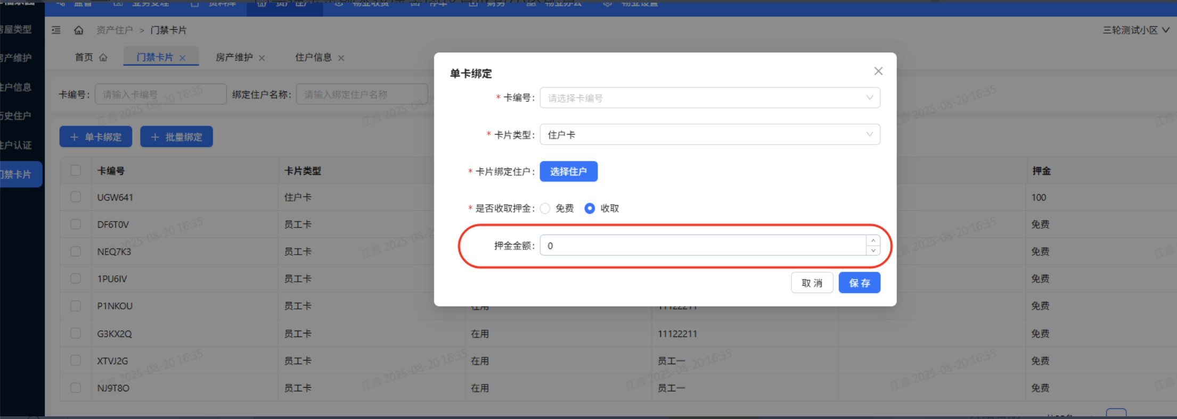Screen dimensions: 1177x419
Task: Tick the checkbox for row UGW641
Action: [76, 197]
